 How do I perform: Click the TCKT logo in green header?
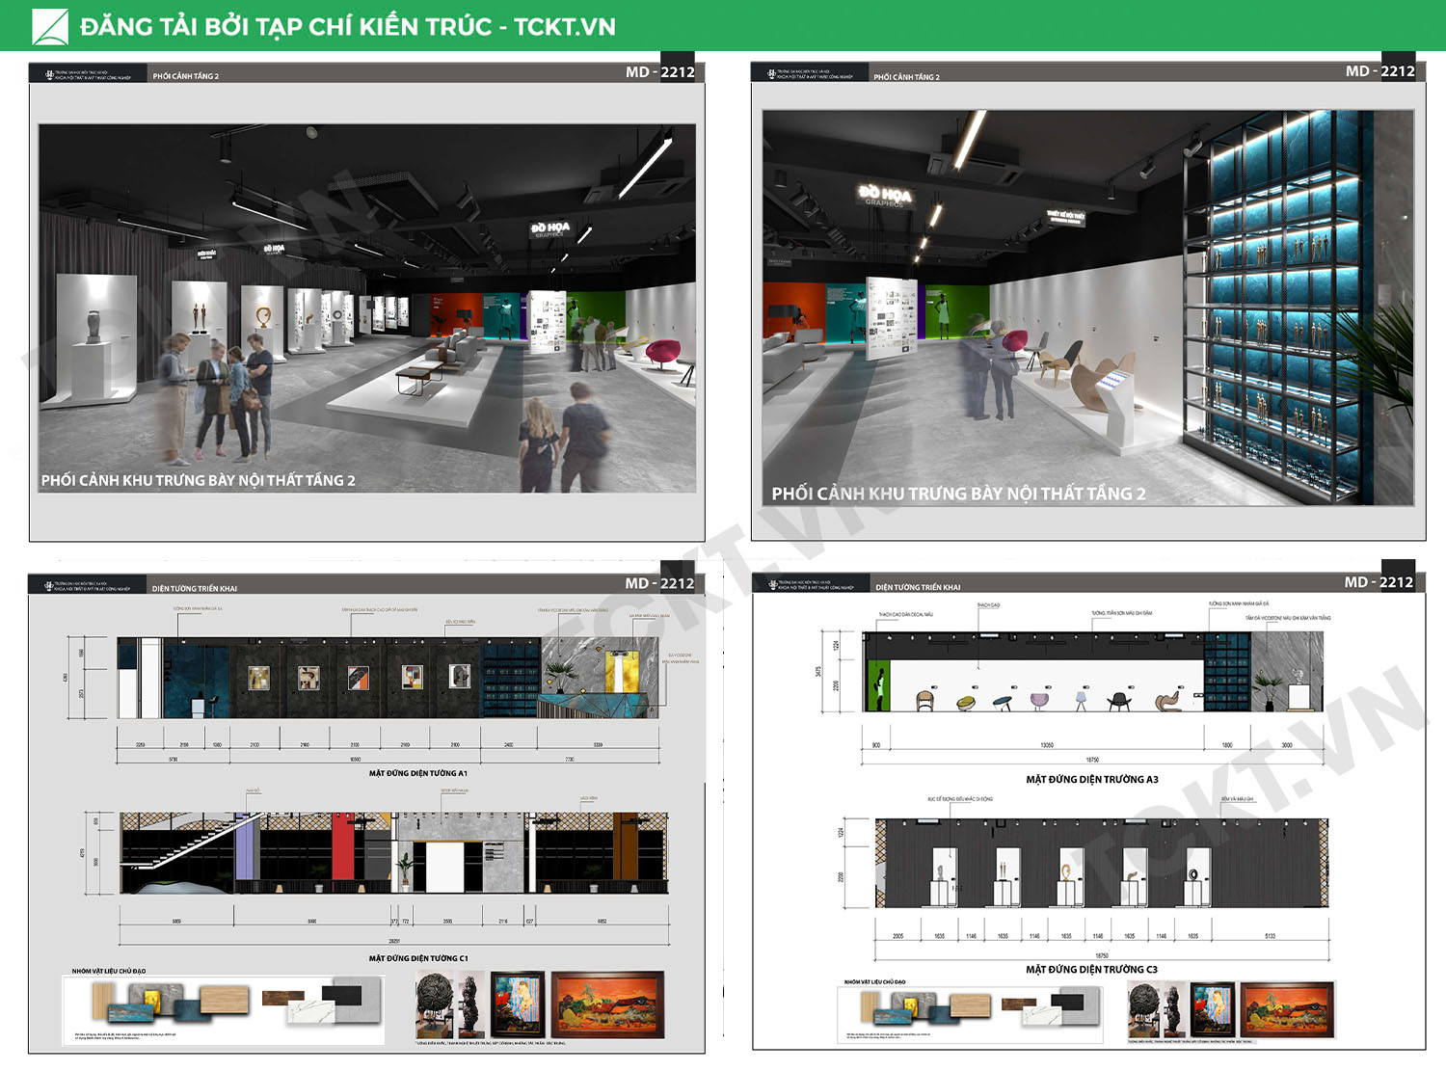(x=50, y=26)
